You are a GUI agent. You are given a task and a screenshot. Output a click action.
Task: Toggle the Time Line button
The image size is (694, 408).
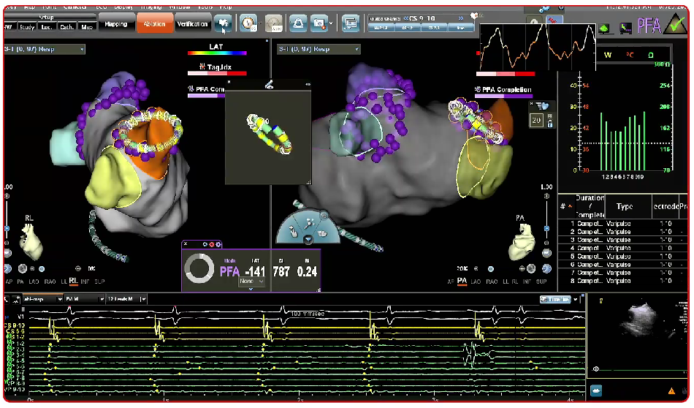(x=559, y=299)
